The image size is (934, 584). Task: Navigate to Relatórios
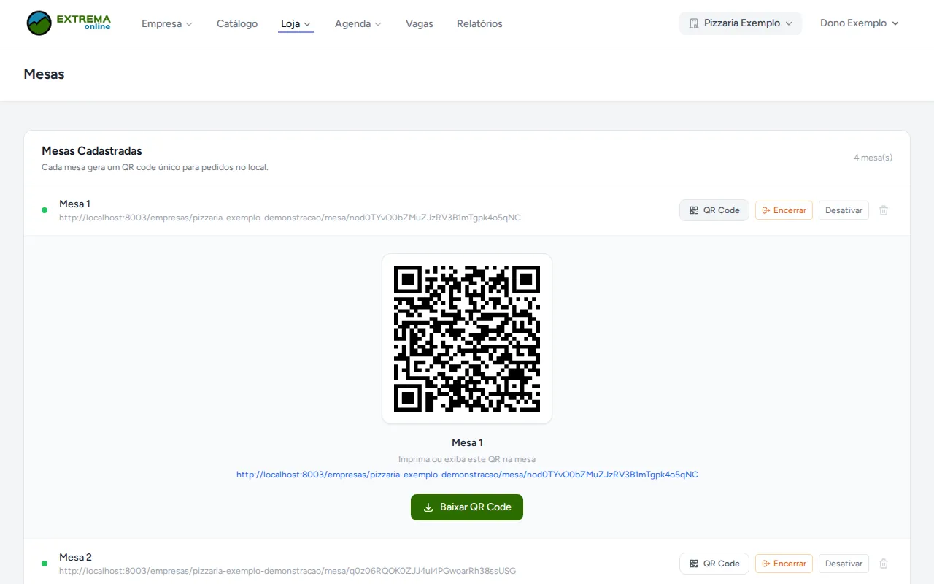tap(479, 23)
